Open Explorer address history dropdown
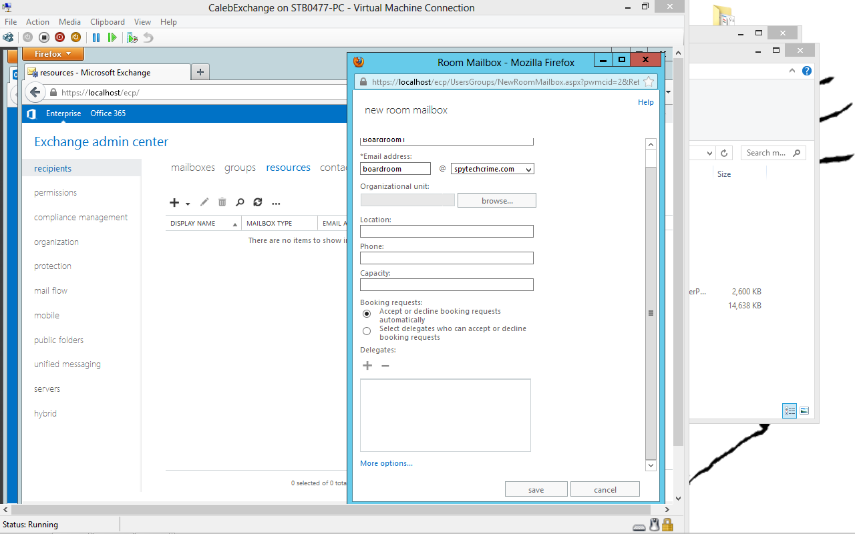The height and width of the screenshot is (534, 855). pos(709,153)
